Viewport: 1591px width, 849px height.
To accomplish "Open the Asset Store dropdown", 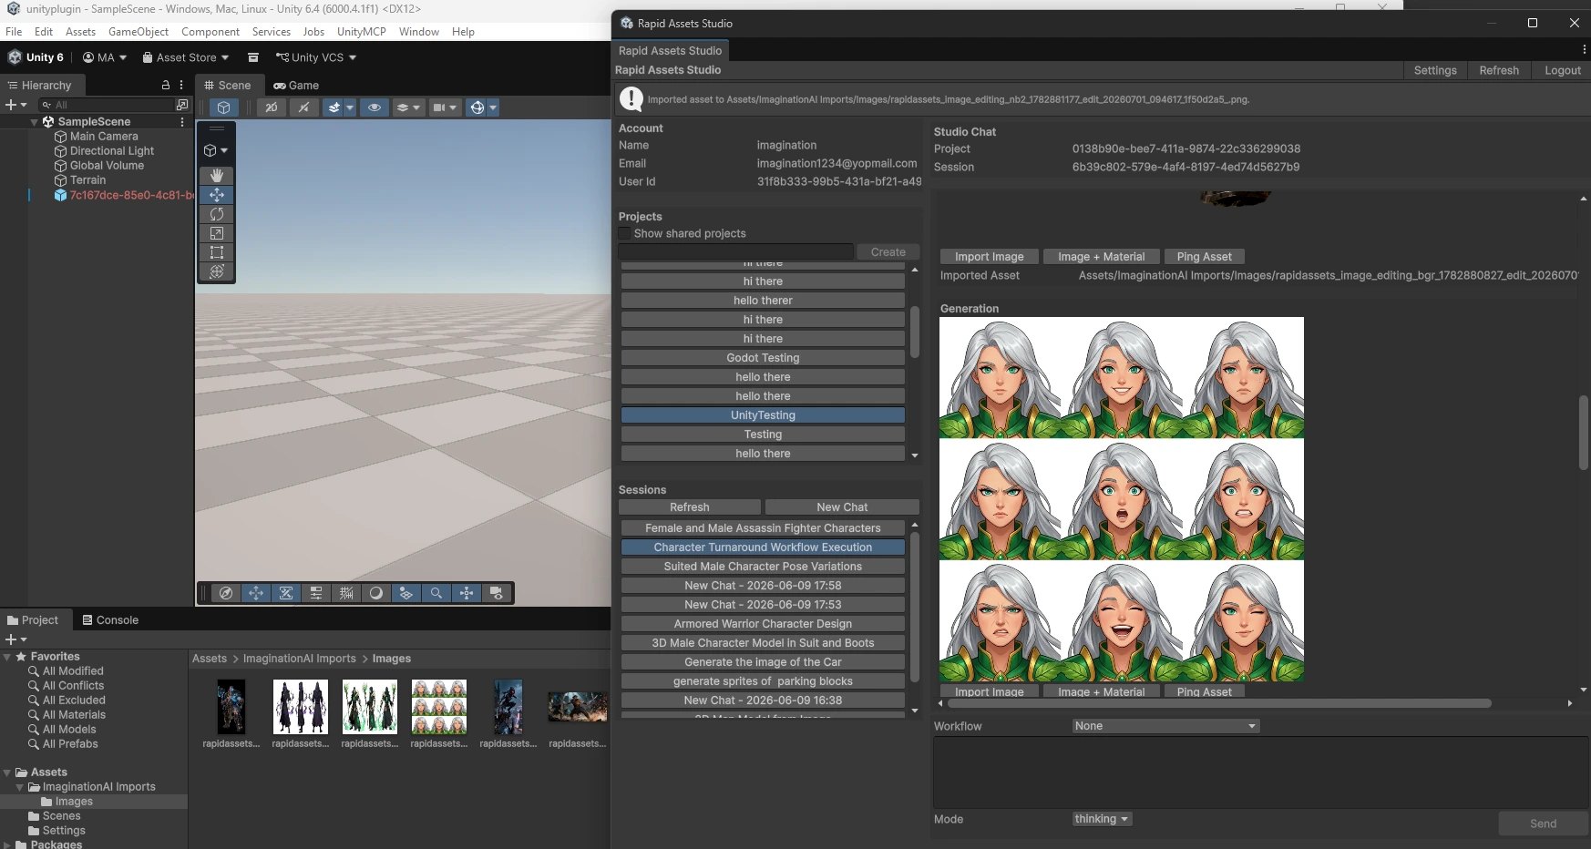I will coord(186,57).
